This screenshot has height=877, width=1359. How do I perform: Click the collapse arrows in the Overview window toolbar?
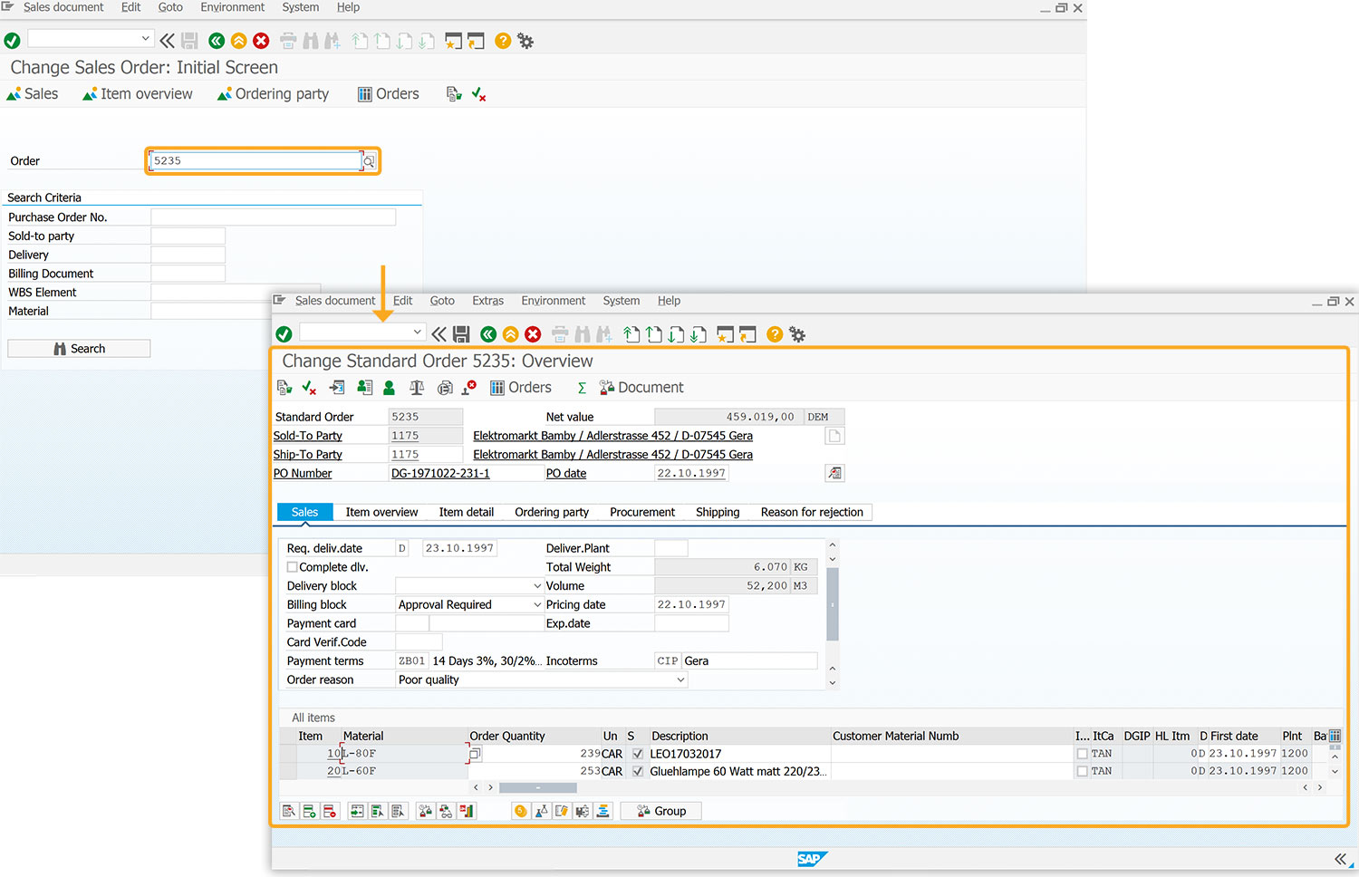coord(439,334)
